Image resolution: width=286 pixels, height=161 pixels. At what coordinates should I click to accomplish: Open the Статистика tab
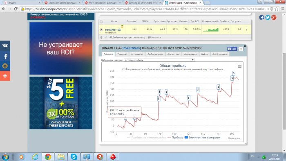click(173, 54)
